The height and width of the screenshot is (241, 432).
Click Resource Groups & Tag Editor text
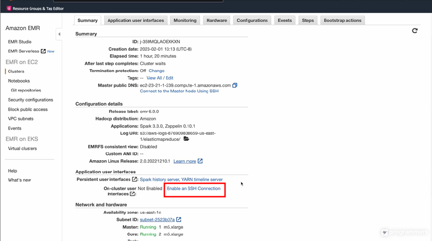point(38,8)
